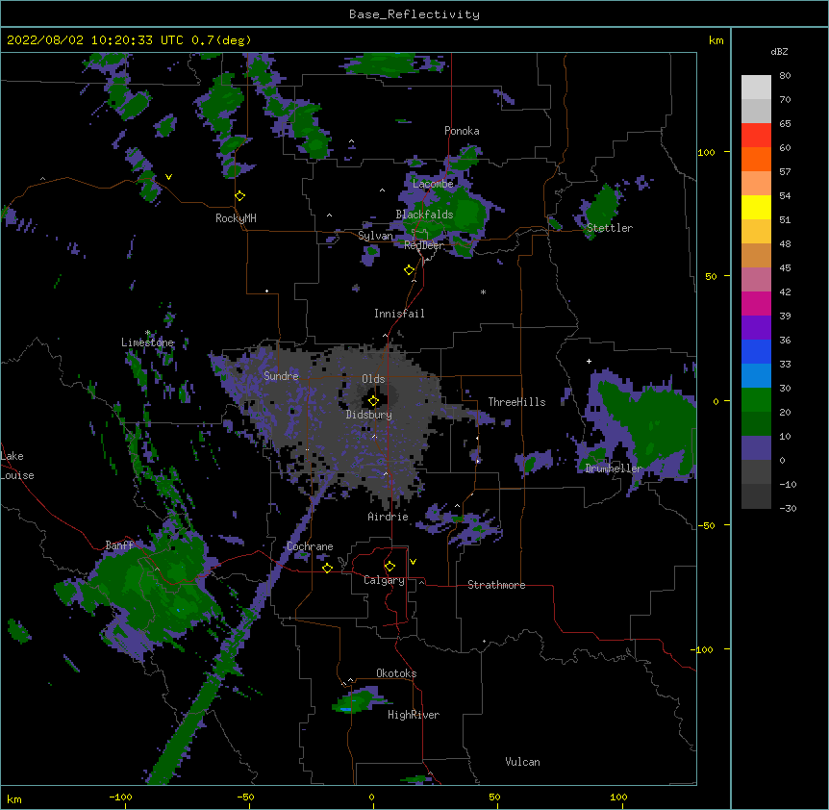
Task: Click the yellow diamond marker near RockyMH
Action: [240, 196]
